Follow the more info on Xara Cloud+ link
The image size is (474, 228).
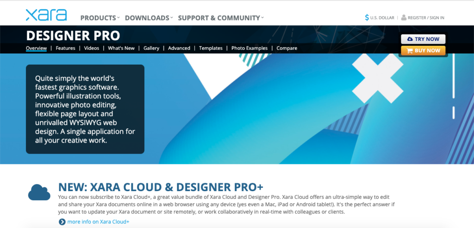98,222
